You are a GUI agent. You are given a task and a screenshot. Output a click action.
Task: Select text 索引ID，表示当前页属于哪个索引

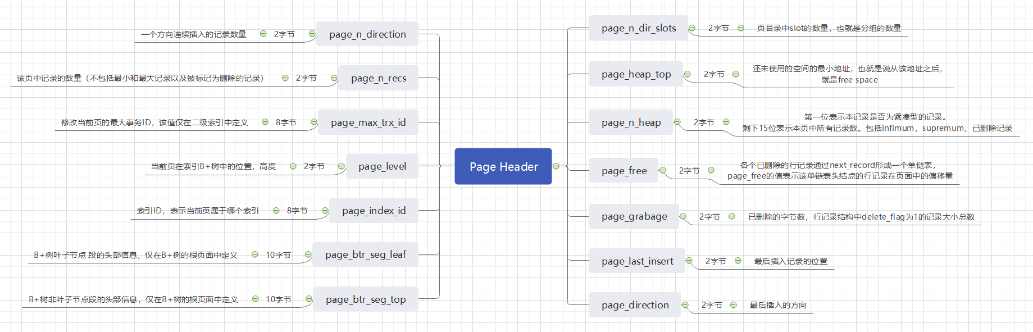[198, 211]
